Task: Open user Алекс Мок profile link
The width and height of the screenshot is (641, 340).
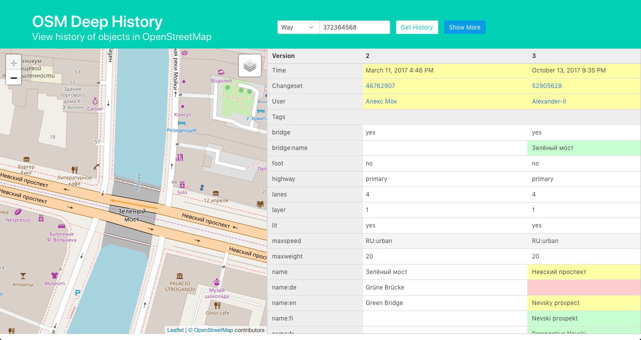Action: pos(381,101)
